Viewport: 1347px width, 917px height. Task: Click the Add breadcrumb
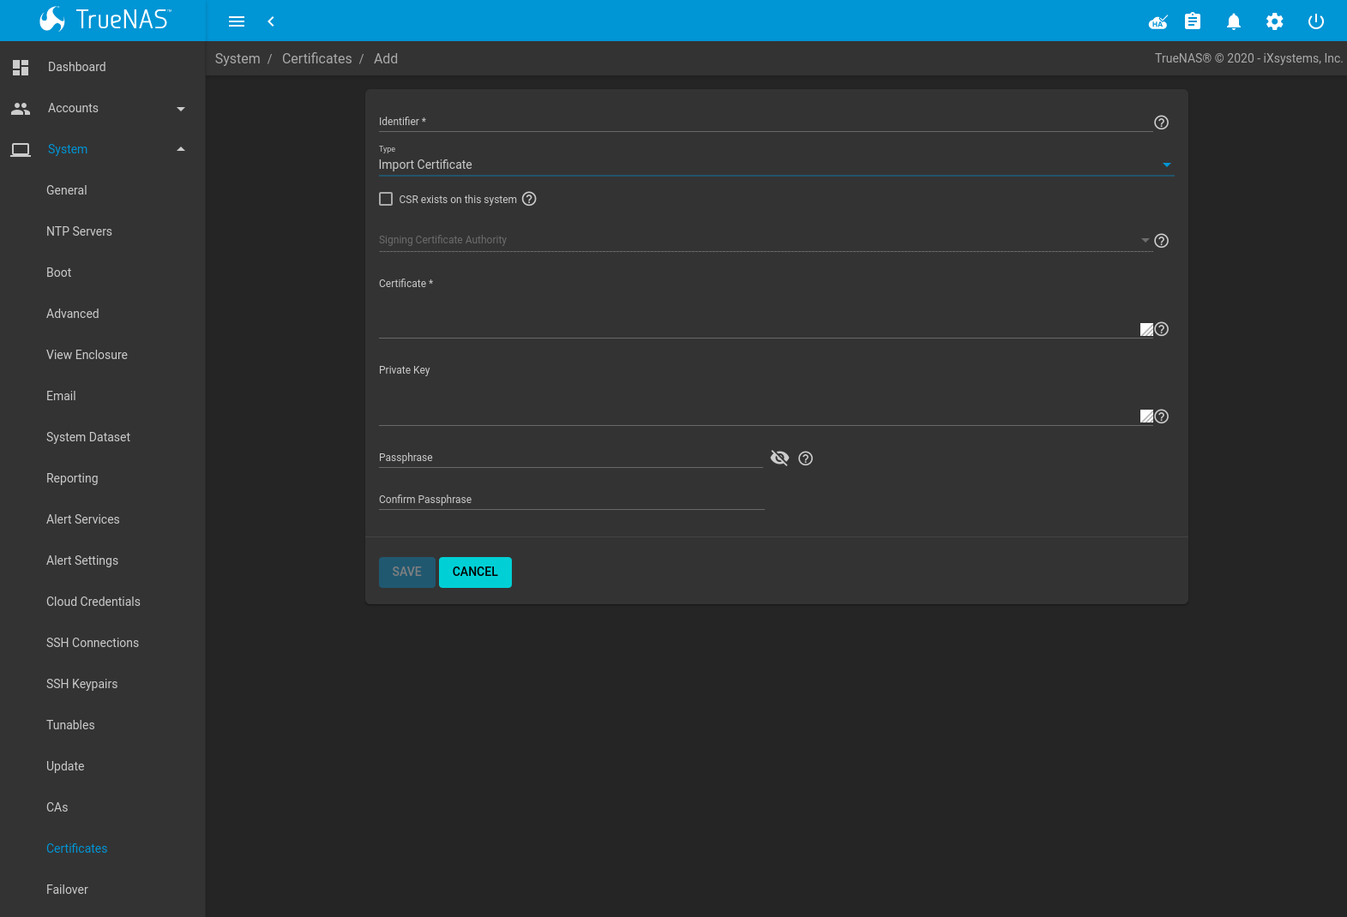pyautogui.click(x=386, y=58)
